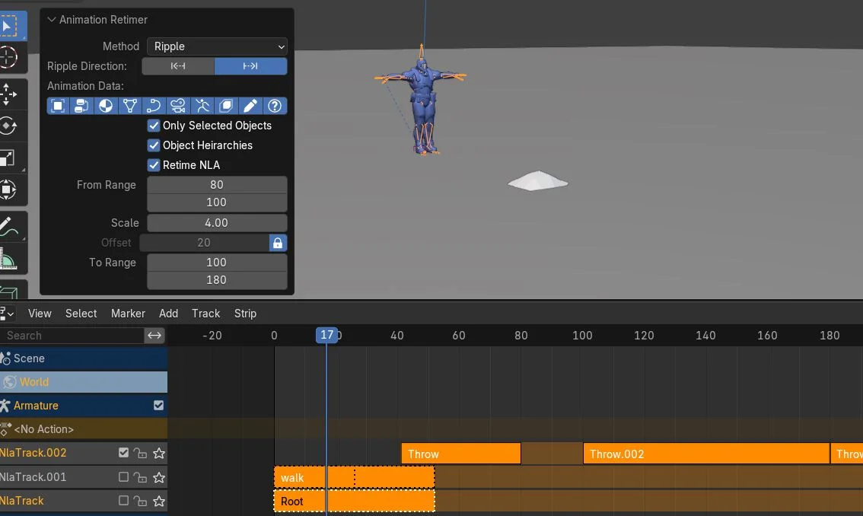Screen dimensions: 863x516
Task: Activate the Scale tool
Action: coord(14,158)
